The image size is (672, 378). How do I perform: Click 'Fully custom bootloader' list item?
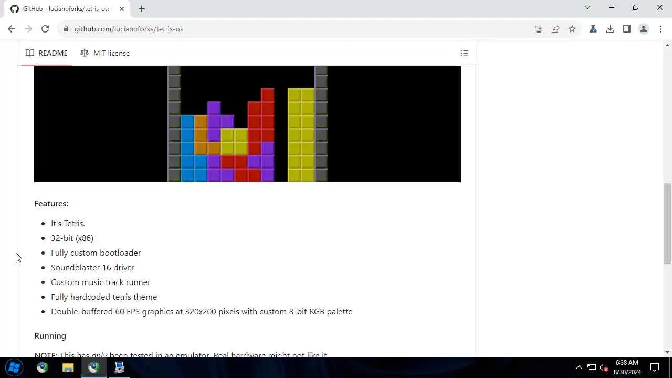point(96,253)
